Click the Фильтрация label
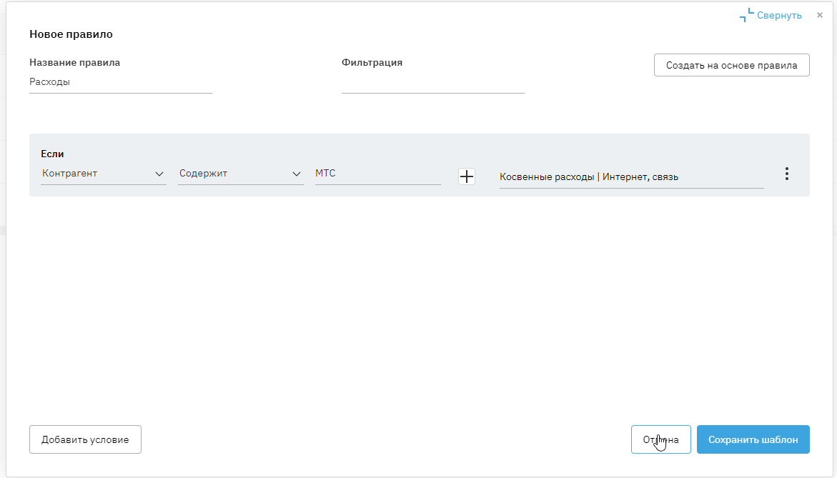837x478 pixels. (x=372, y=62)
